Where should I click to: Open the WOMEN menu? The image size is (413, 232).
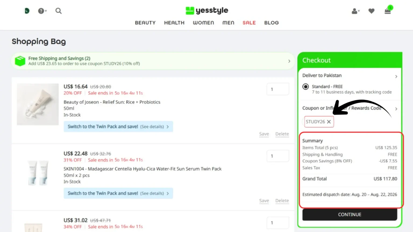click(x=203, y=23)
